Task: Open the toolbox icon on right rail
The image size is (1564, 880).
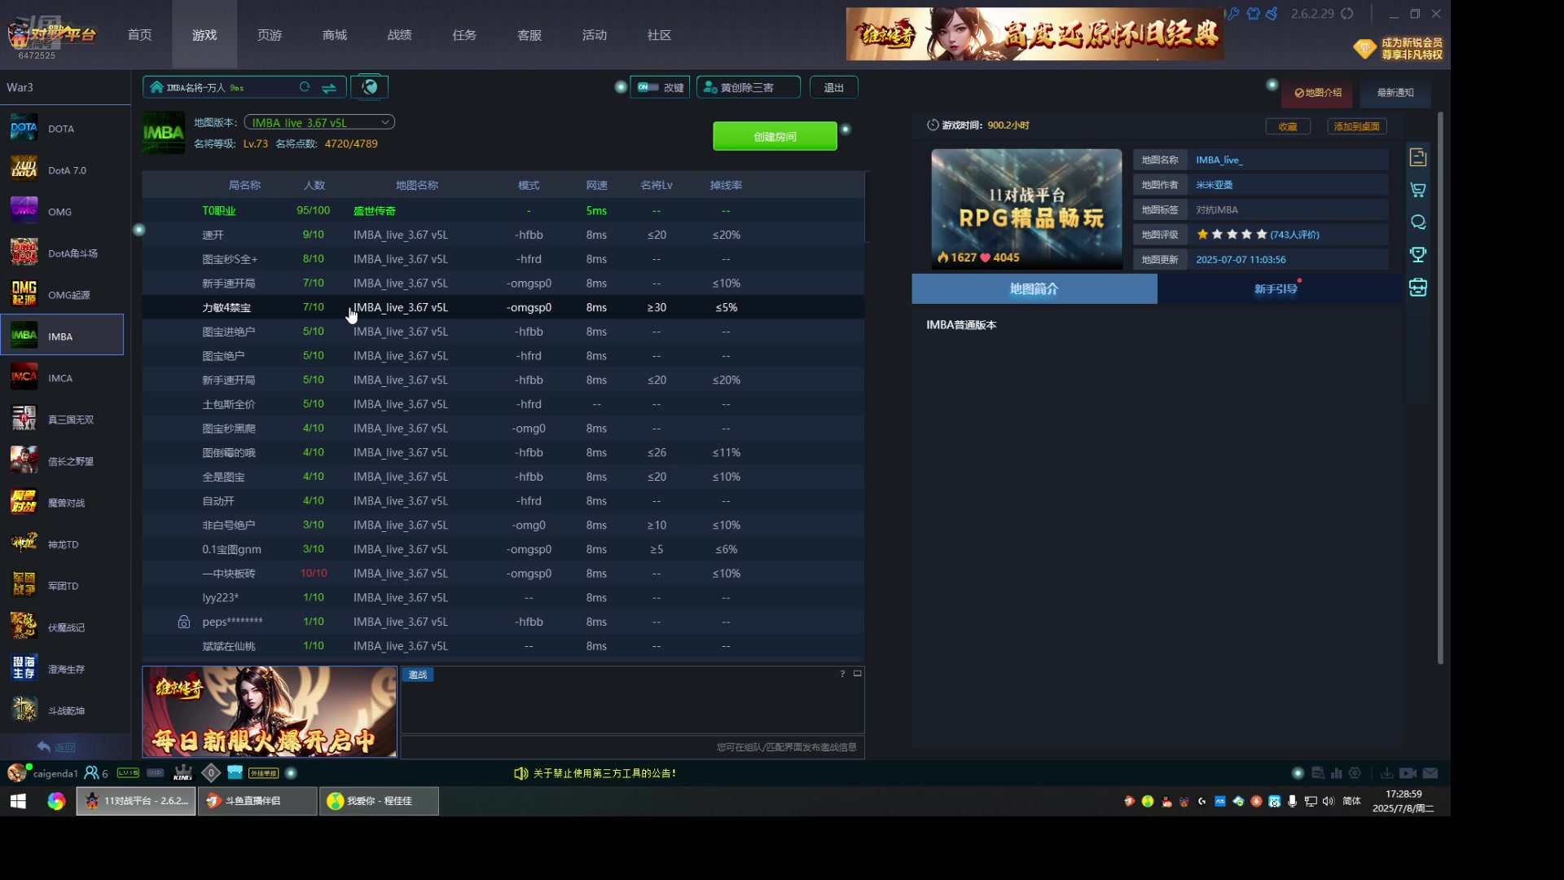Action: click(1418, 288)
